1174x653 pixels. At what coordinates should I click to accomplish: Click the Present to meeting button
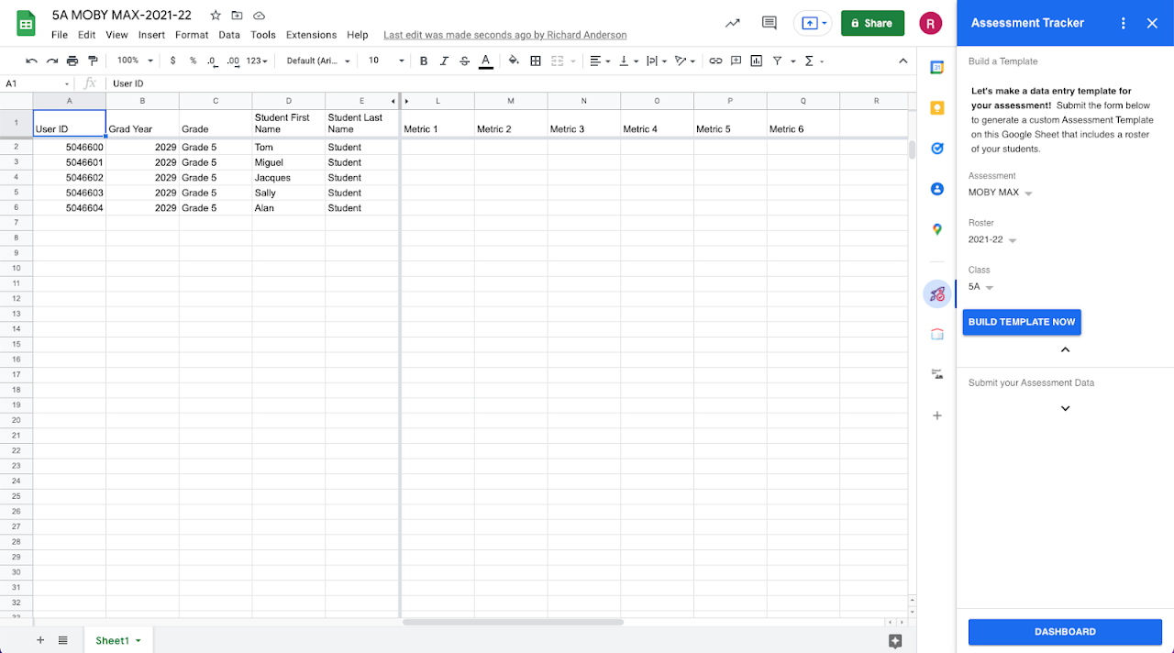(x=813, y=23)
